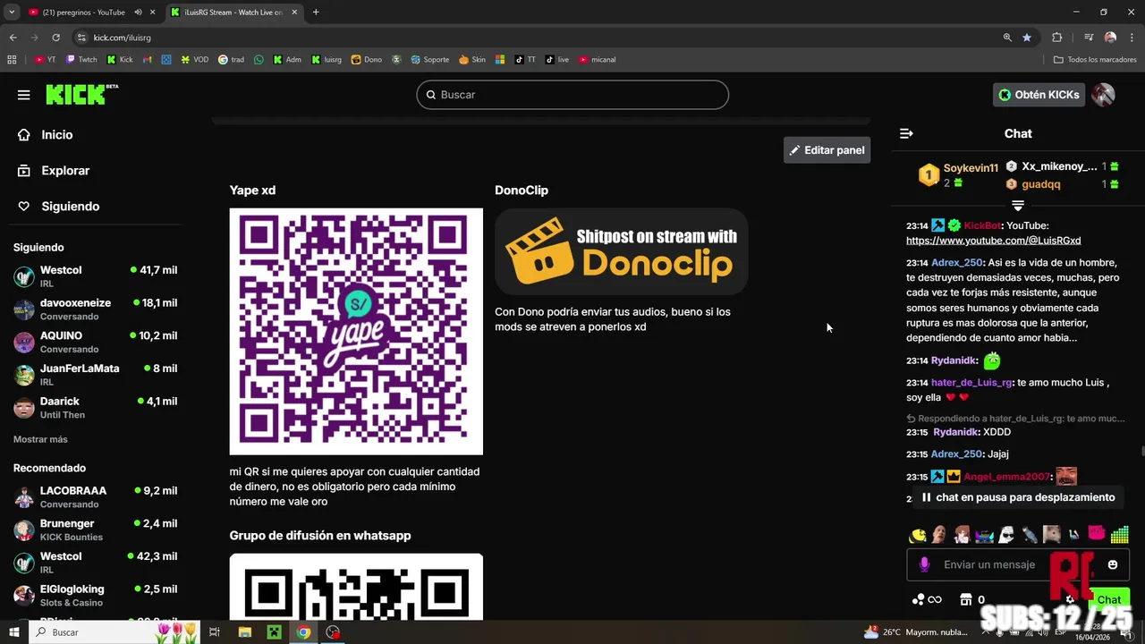
Task: Open the hamburger sidebar menu
Action: [23, 95]
